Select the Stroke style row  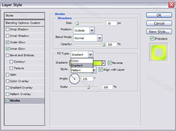click(24, 101)
